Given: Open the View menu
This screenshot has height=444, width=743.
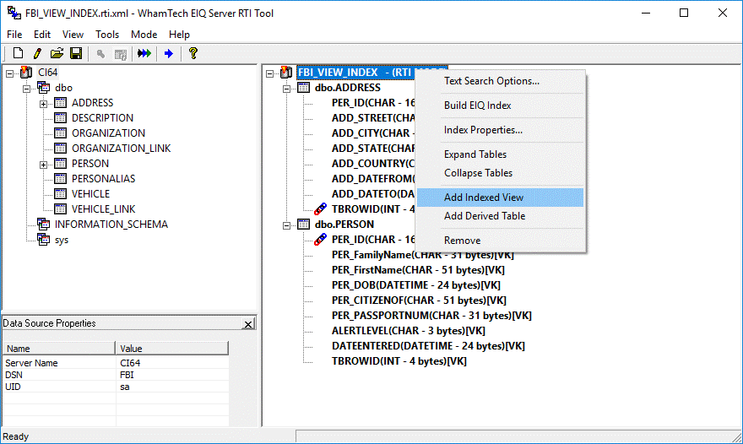Looking at the screenshot, I should [73, 34].
